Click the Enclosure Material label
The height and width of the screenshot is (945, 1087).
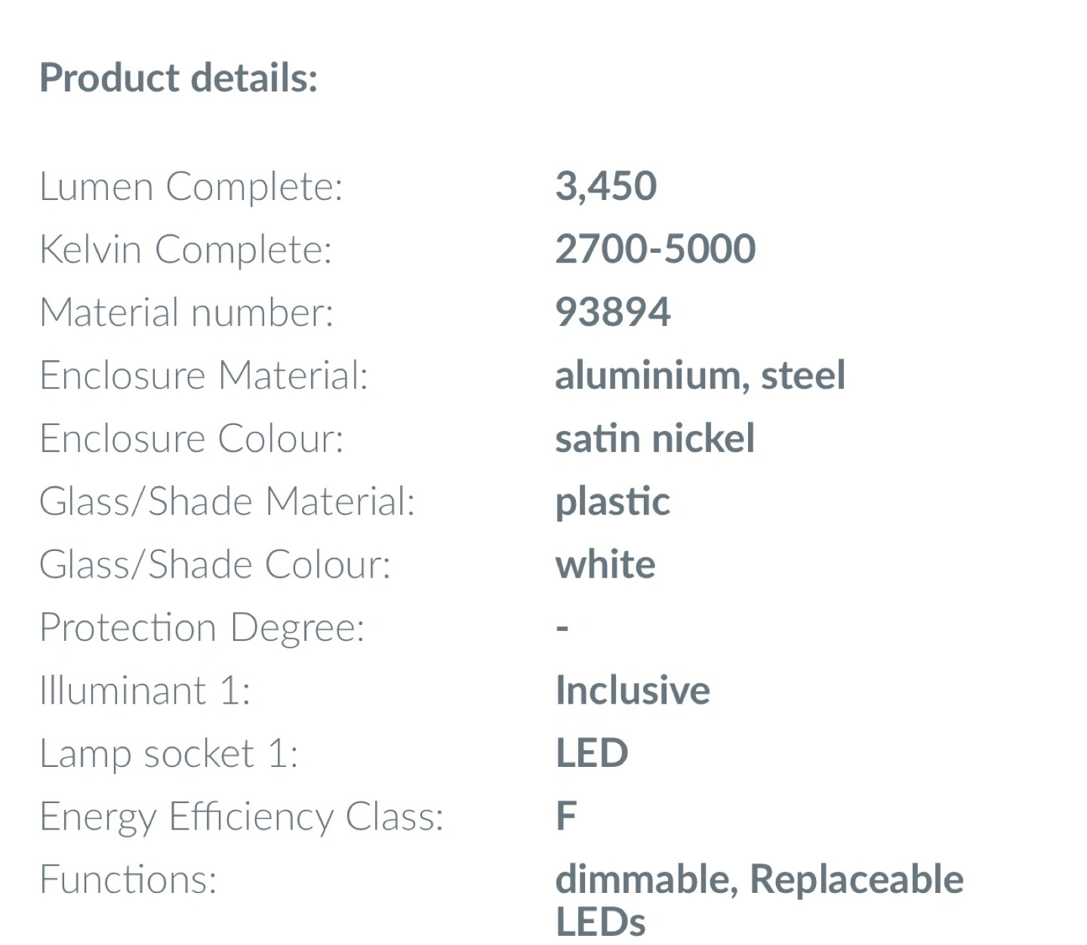click(204, 375)
